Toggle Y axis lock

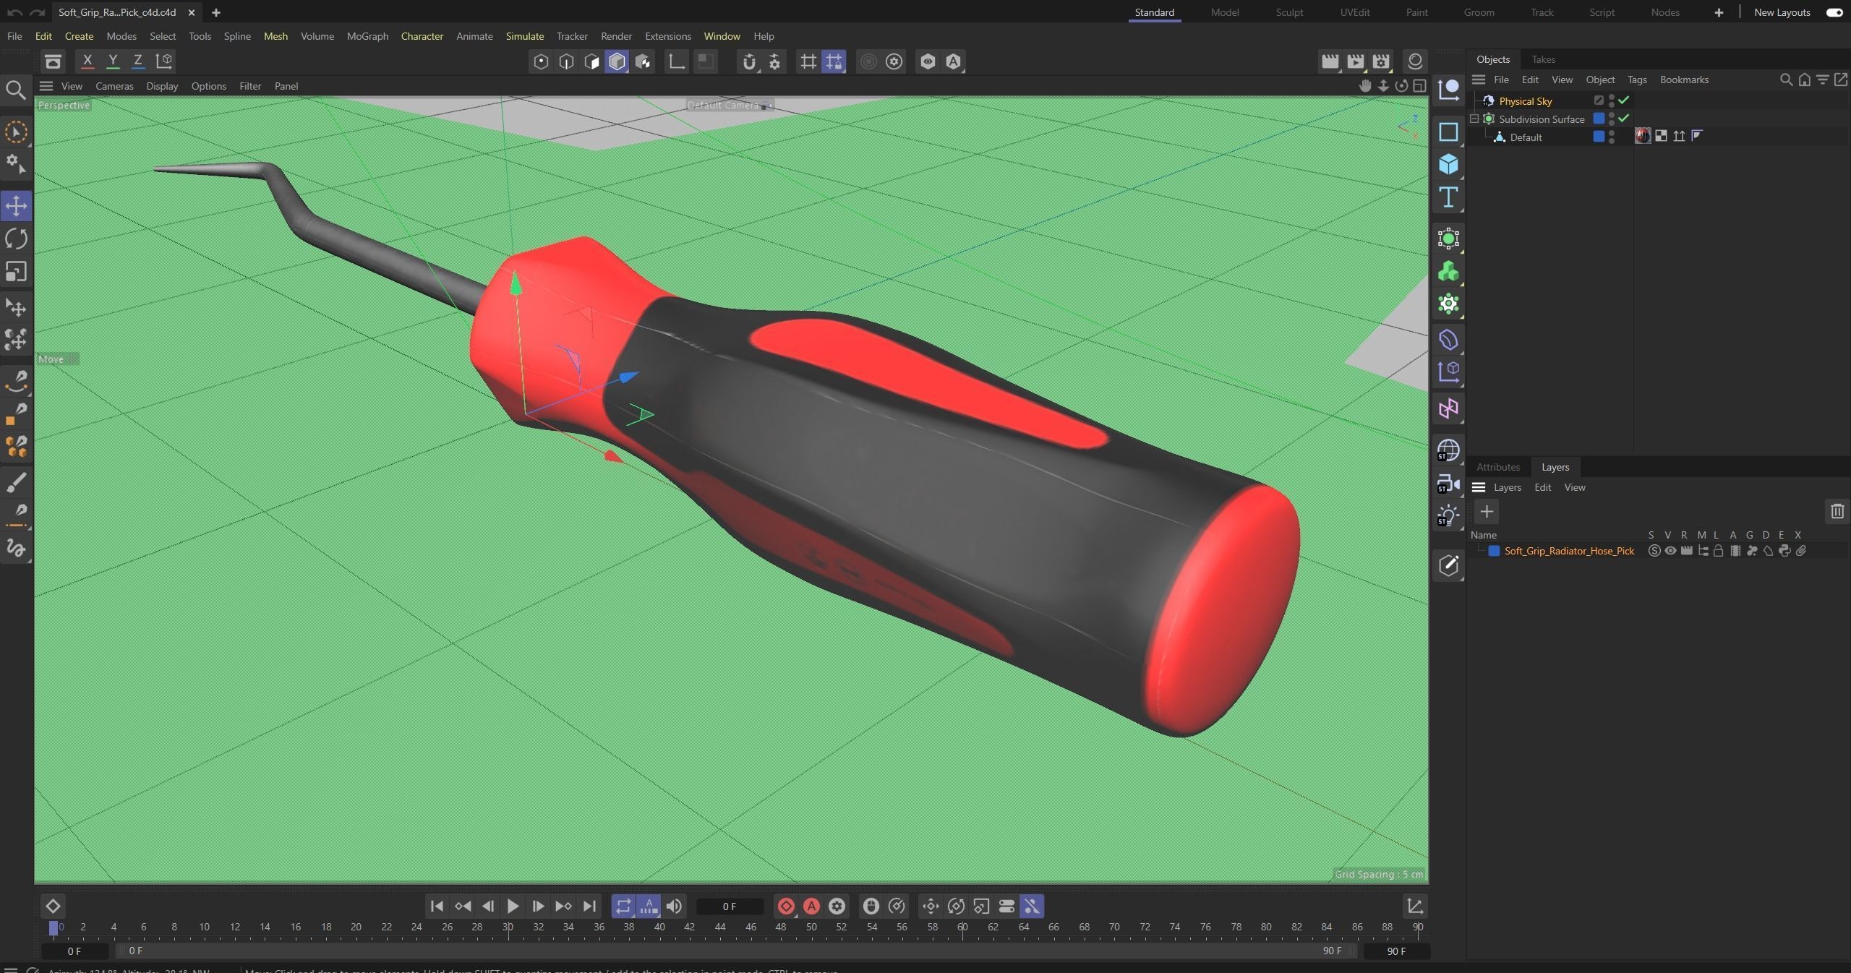click(x=113, y=61)
